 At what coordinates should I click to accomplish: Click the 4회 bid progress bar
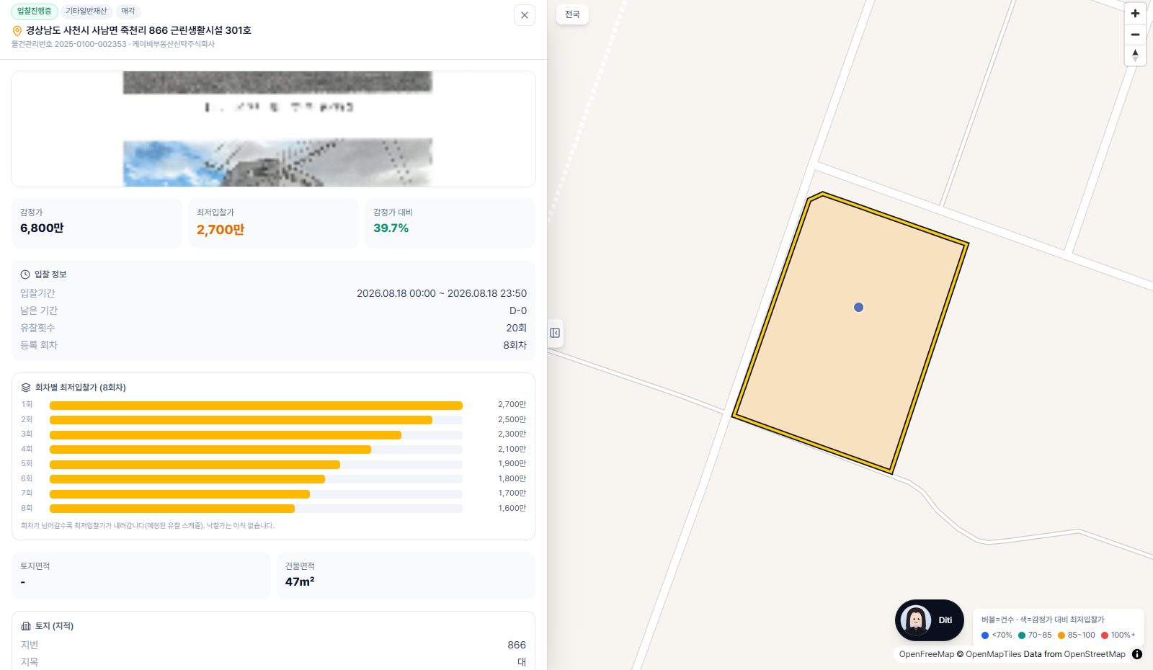pyautogui.click(x=256, y=450)
